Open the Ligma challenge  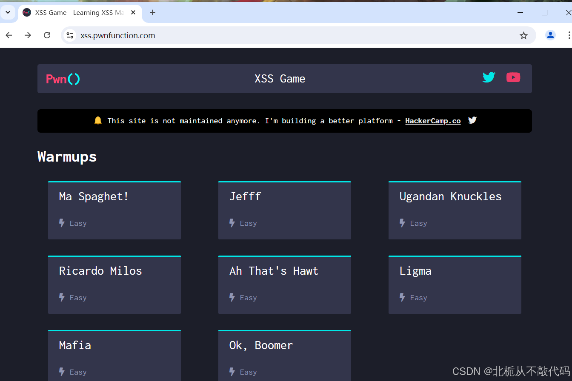pyautogui.click(x=455, y=284)
